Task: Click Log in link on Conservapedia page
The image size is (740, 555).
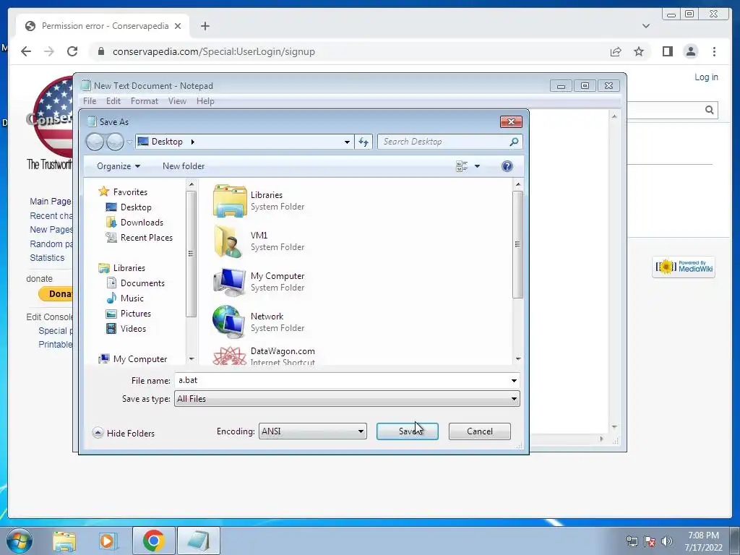Action: [x=706, y=77]
